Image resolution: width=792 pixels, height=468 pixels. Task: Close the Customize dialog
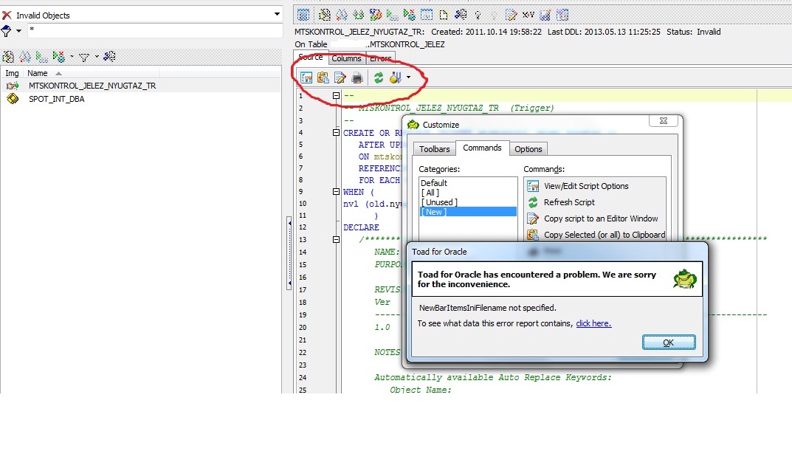tap(664, 121)
